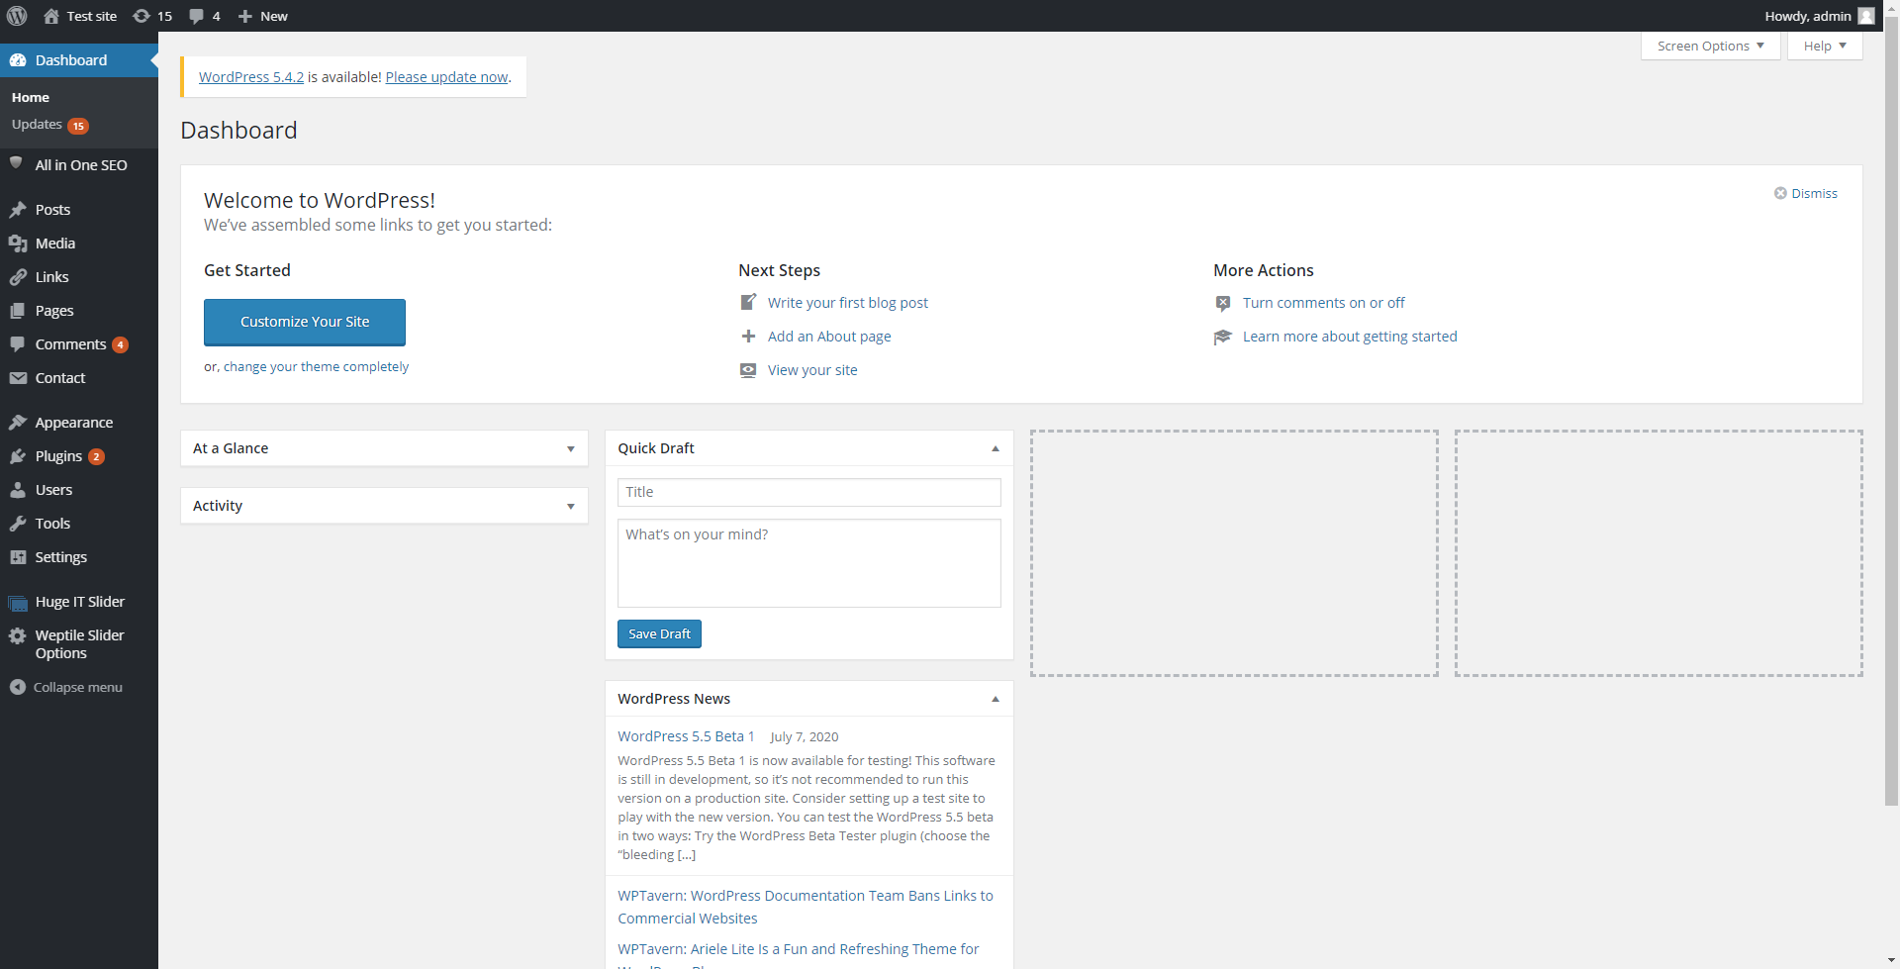Click the Save Draft button
The height and width of the screenshot is (969, 1900).
(659, 633)
